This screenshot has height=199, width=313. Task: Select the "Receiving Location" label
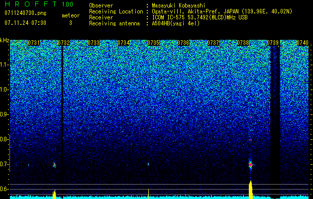pyautogui.click(x=116, y=11)
